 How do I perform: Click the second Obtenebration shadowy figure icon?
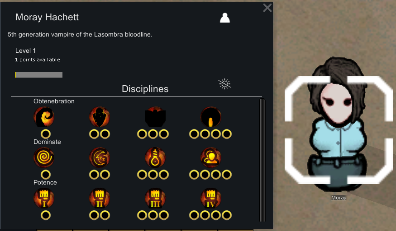[100, 117]
